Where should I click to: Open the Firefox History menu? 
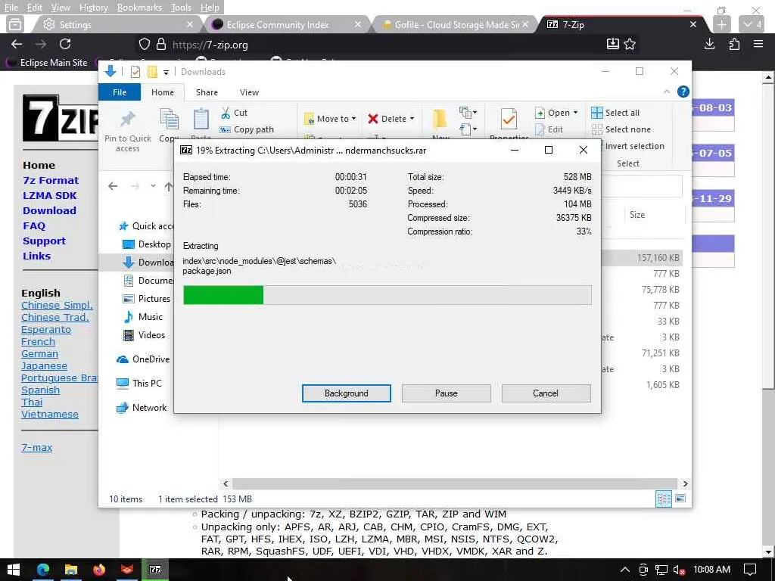93,8
